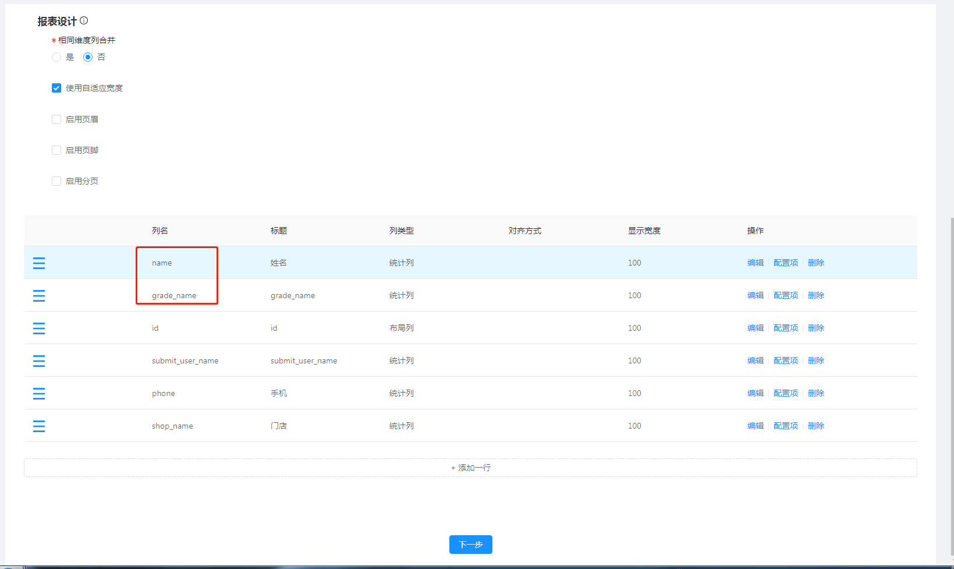
Task: Click the 操作 column header
Action: tap(756, 231)
